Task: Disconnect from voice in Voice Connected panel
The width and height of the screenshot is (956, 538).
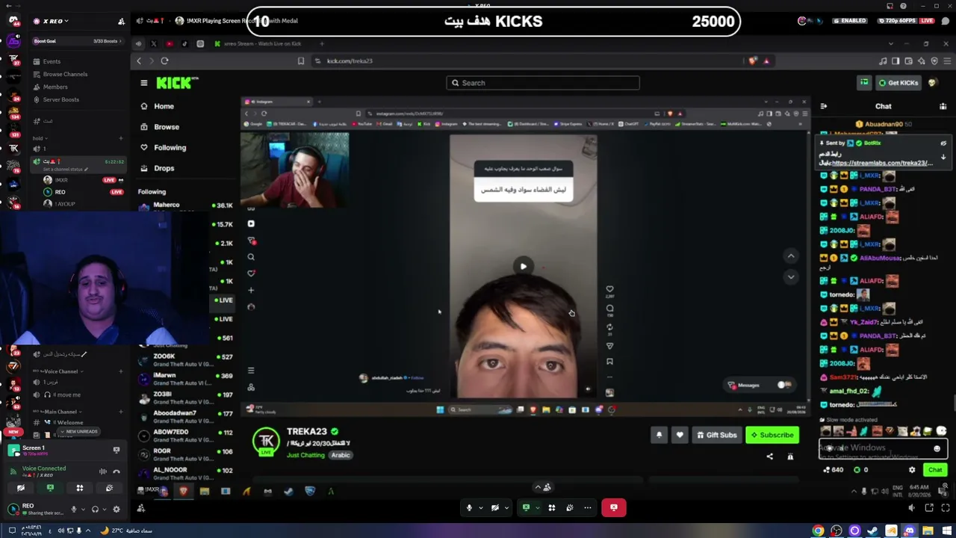Action: (x=117, y=471)
